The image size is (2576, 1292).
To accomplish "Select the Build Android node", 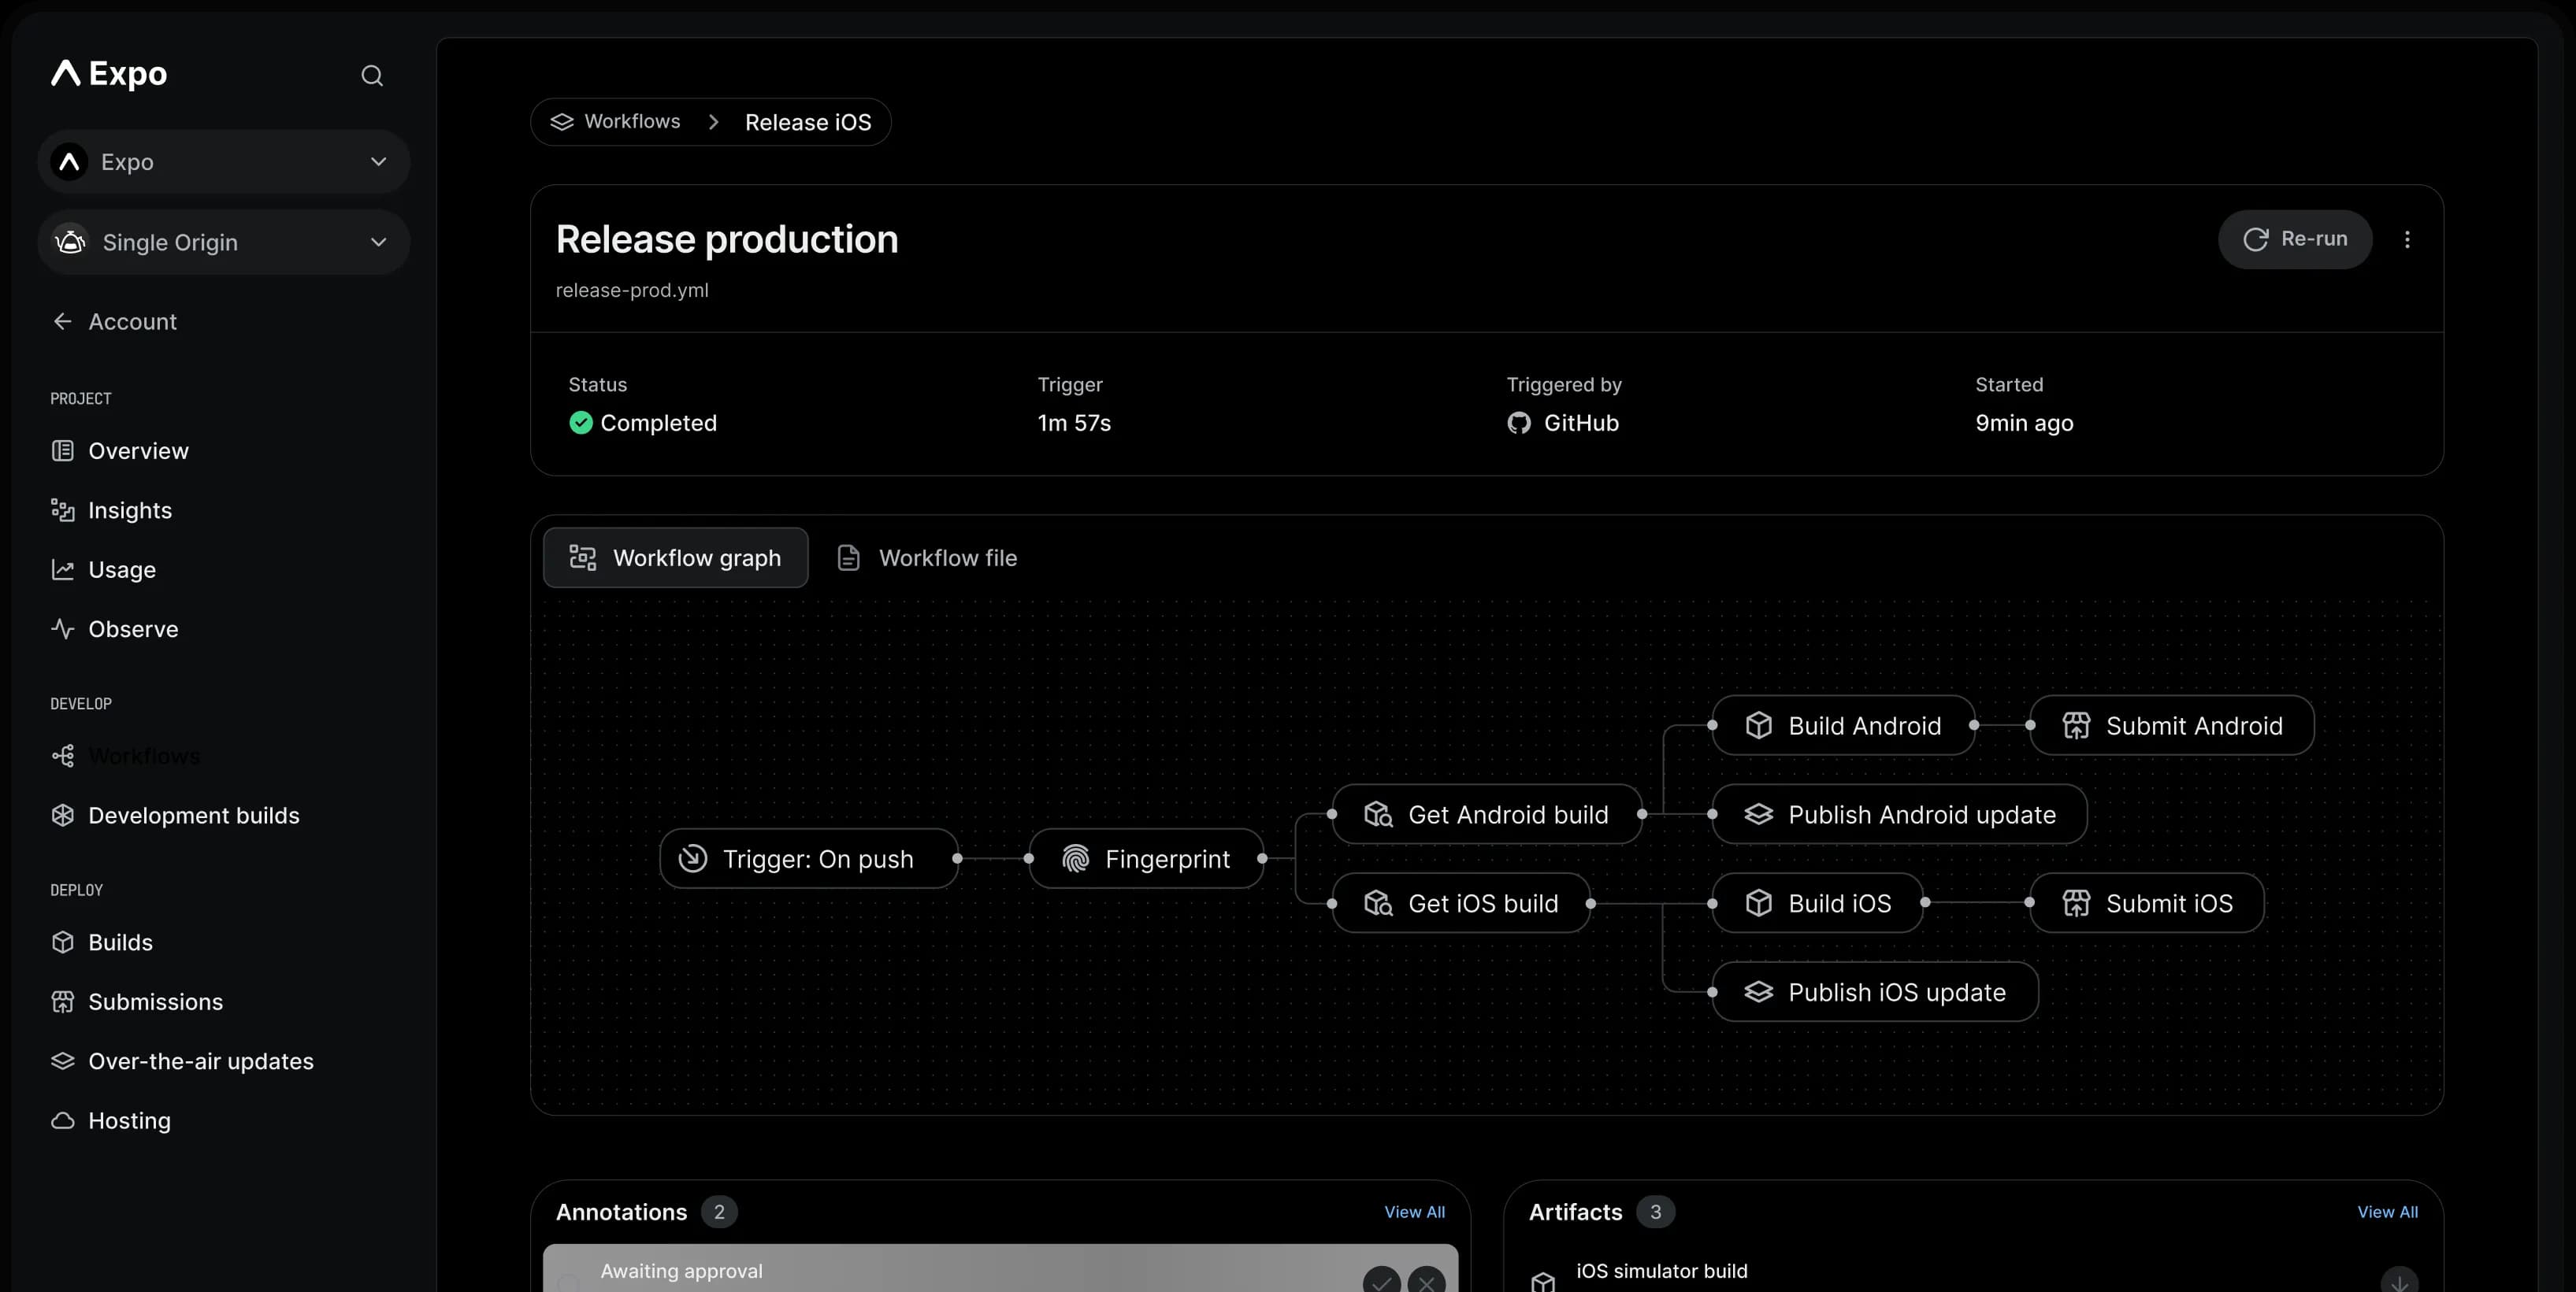I will pyautogui.click(x=1844, y=725).
